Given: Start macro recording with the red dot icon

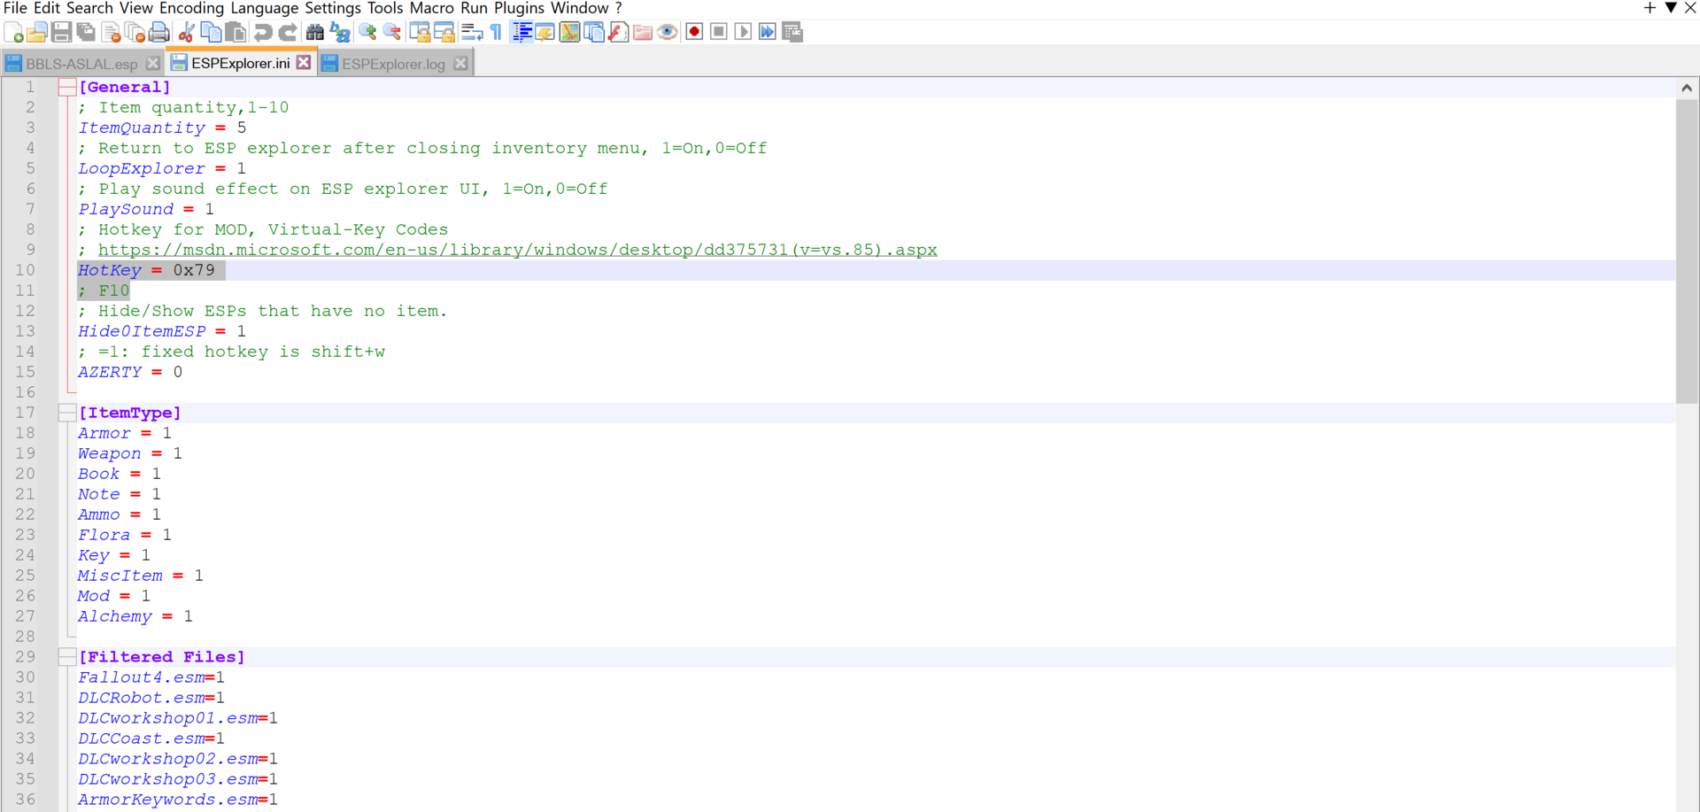Looking at the screenshot, I should pos(694,33).
